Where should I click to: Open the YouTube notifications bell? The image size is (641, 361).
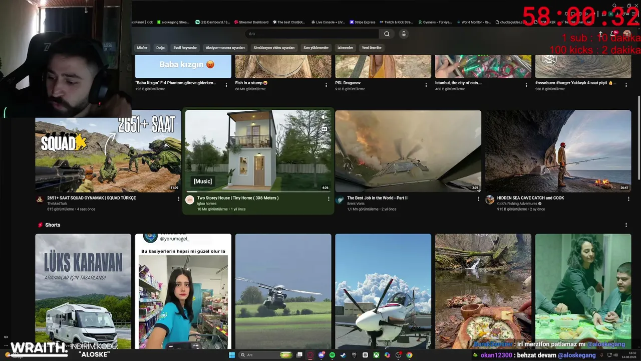(613, 34)
